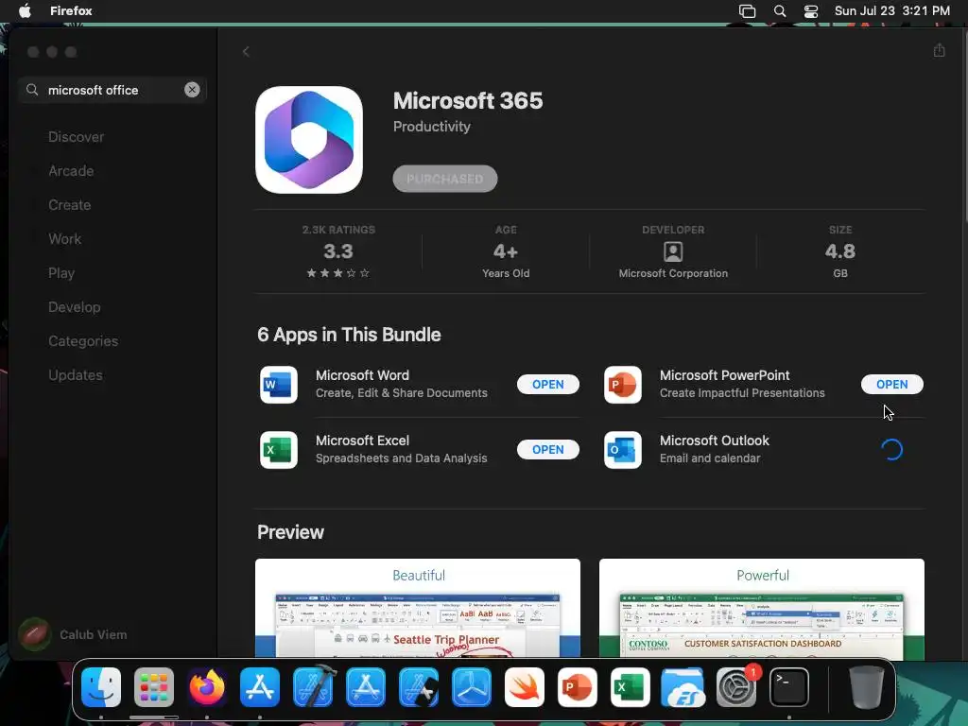Open the Trash in the Dock
Image resolution: width=968 pixels, height=726 pixels.
click(x=866, y=687)
